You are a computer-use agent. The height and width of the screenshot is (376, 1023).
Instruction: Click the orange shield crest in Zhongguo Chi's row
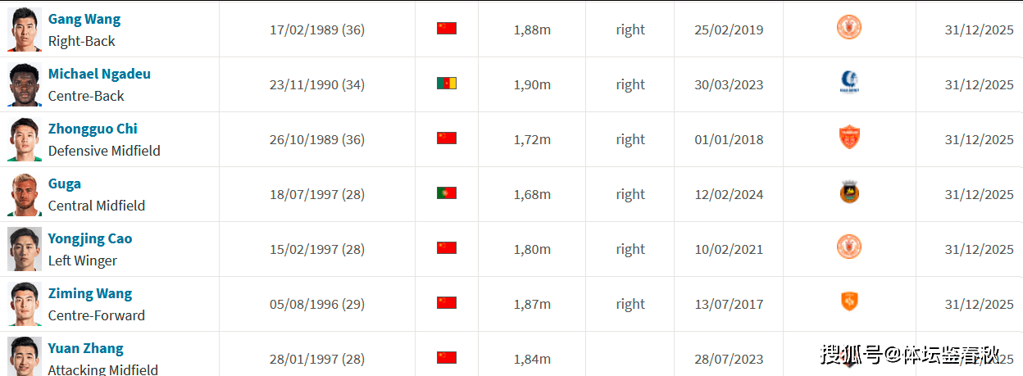coord(849,138)
